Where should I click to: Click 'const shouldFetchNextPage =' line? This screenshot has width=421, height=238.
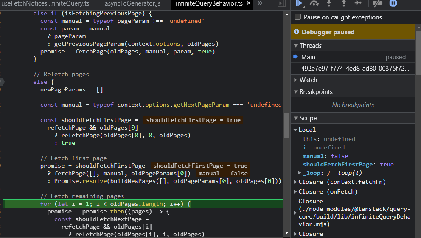101,219
